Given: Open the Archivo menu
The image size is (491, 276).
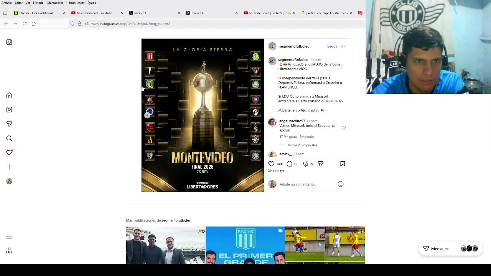Looking at the screenshot, I should (7, 3).
